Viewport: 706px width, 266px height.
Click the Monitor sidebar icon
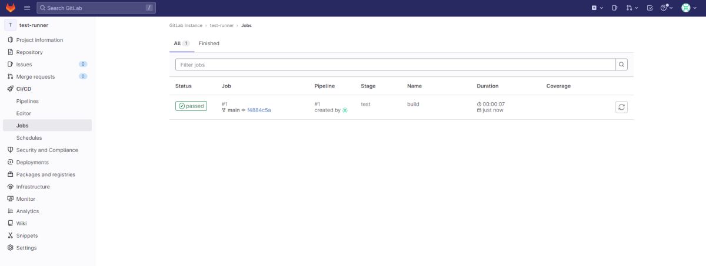(10, 199)
